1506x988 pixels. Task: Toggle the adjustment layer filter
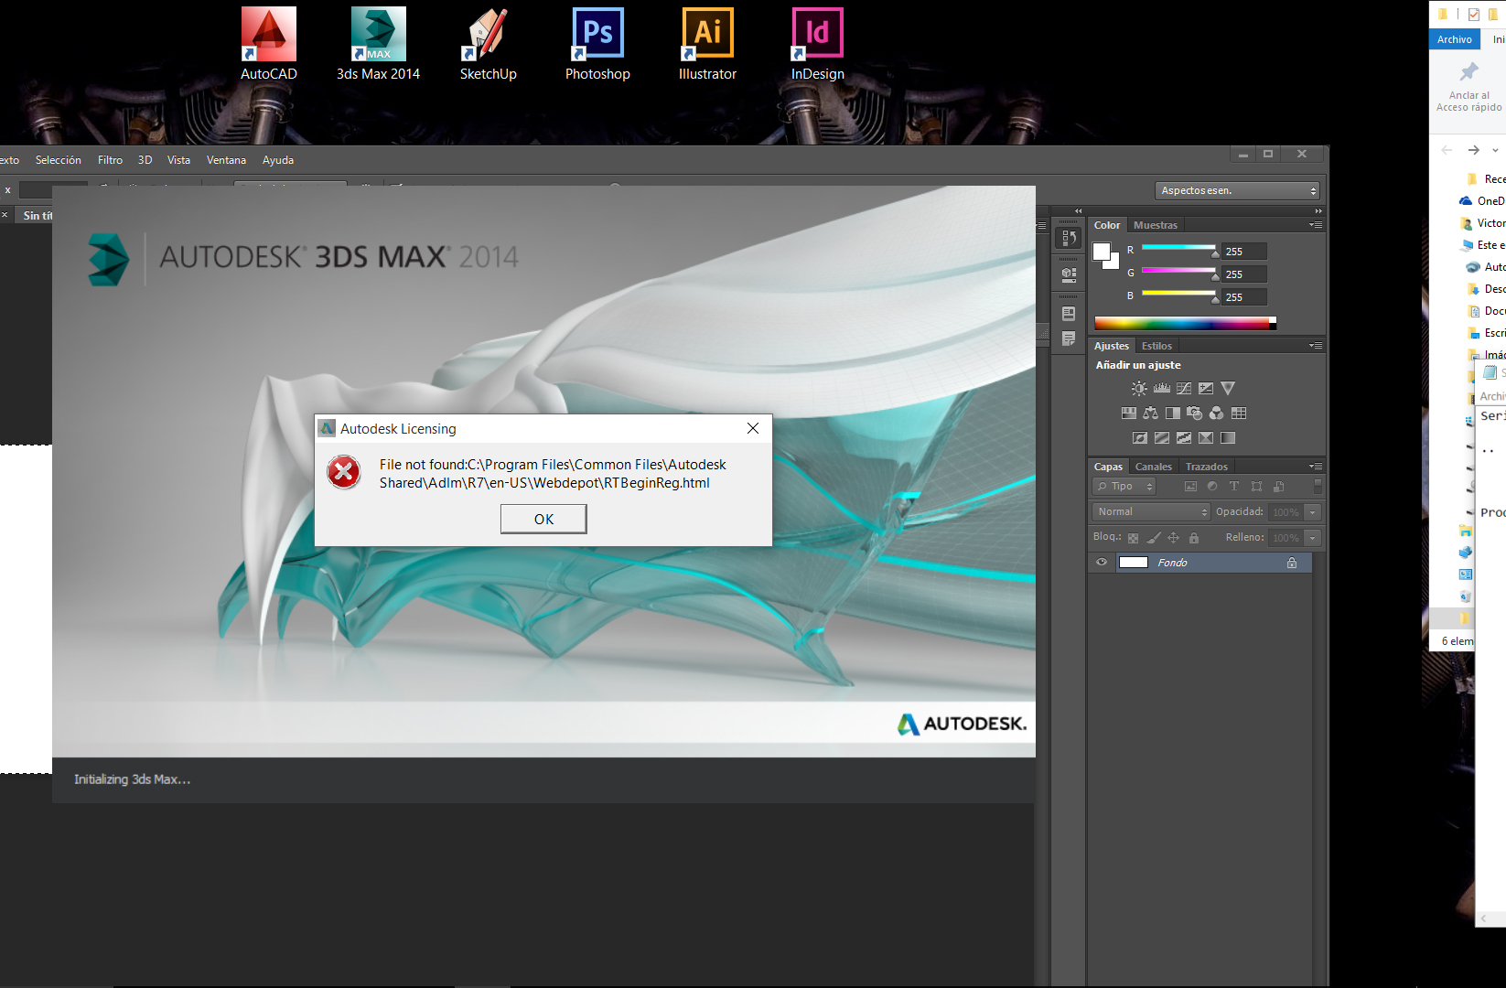tap(1212, 487)
